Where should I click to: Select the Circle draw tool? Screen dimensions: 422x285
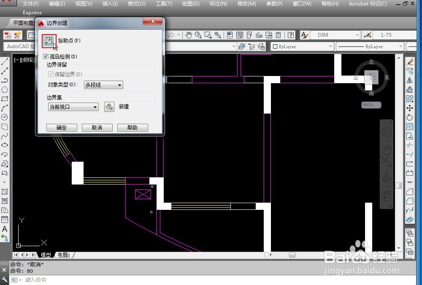coord(5,117)
